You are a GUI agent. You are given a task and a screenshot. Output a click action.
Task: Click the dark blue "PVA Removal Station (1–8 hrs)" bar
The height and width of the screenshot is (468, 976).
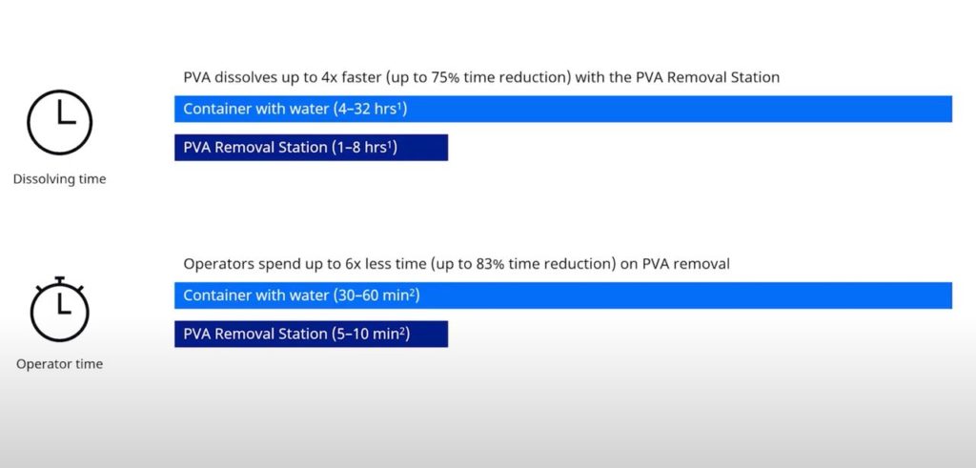tap(311, 147)
